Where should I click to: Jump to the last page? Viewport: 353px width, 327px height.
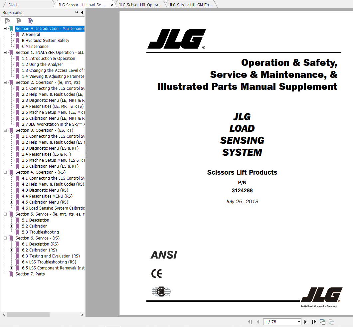click(314, 322)
